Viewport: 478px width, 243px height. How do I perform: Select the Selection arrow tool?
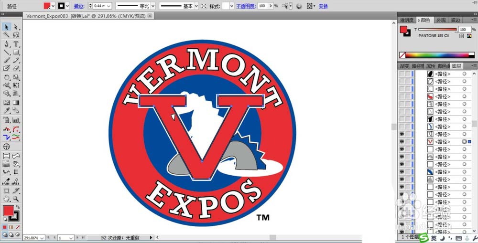pyautogui.click(x=6, y=27)
